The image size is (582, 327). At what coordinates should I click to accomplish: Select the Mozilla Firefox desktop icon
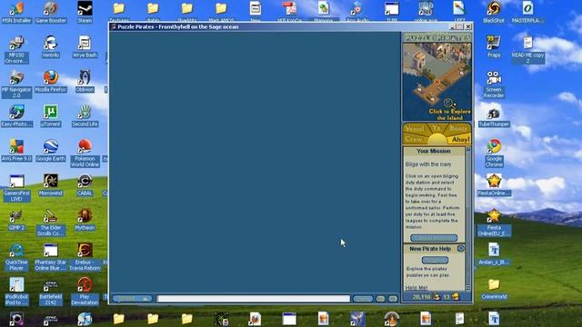pos(51,81)
